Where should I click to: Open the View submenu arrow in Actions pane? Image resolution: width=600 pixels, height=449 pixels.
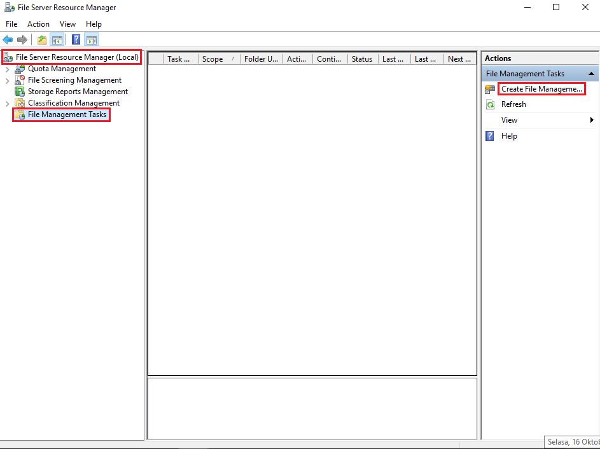click(x=591, y=120)
